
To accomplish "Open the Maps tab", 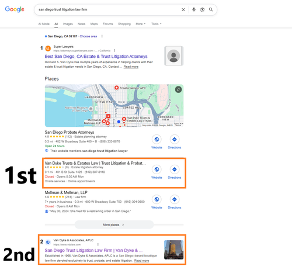I will (x=94, y=24).
